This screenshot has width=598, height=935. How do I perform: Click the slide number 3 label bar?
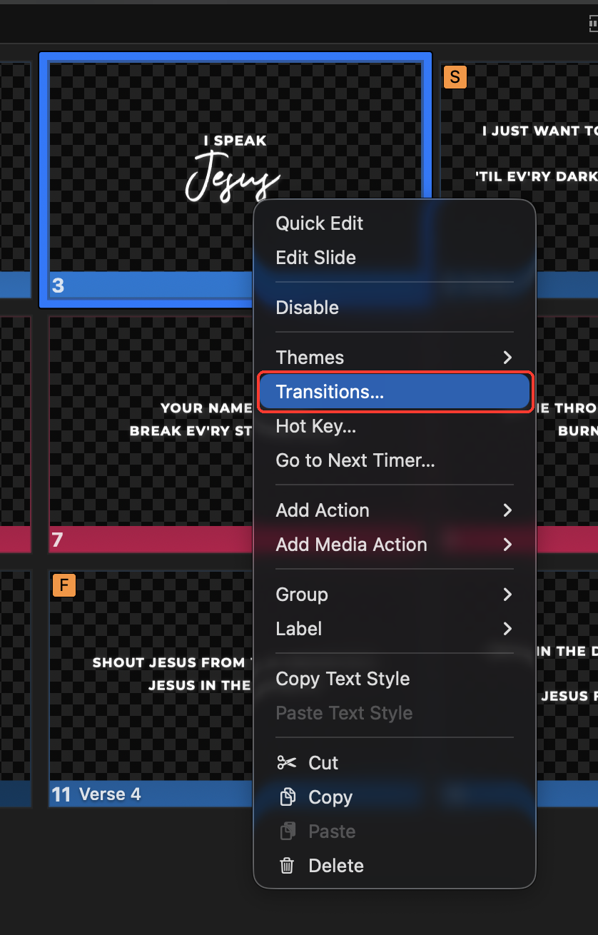click(x=151, y=285)
